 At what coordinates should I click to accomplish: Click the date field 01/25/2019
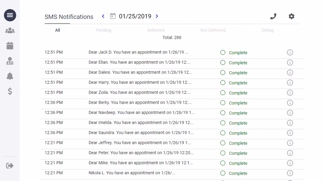pyautogui.click(x=135, y=16)
